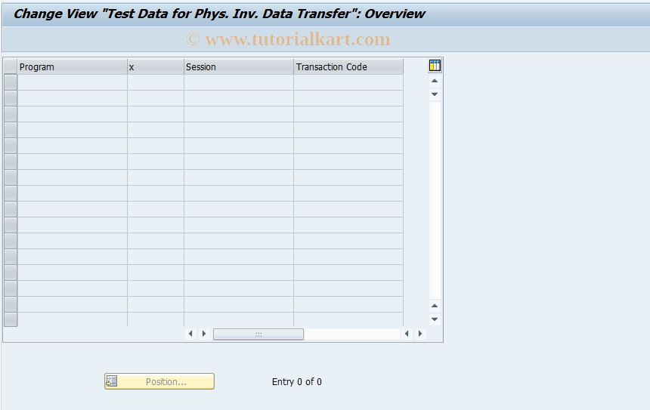Select the Transaction Code column header
Image resolution: width=650 pixels, height=410 pixels.
[348, 67]
